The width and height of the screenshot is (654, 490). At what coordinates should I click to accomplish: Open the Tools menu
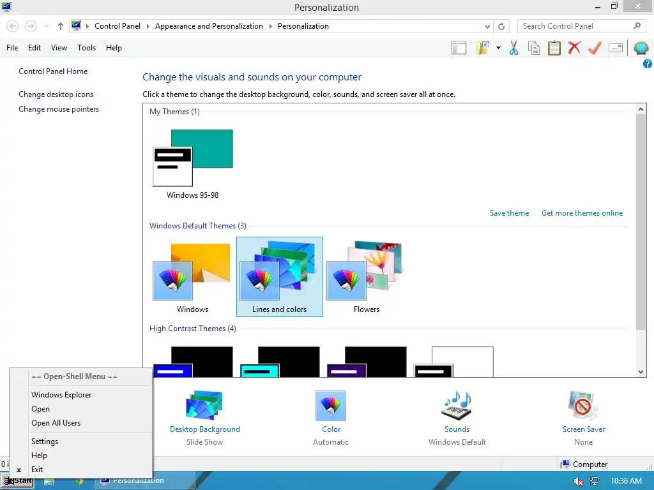86,47
